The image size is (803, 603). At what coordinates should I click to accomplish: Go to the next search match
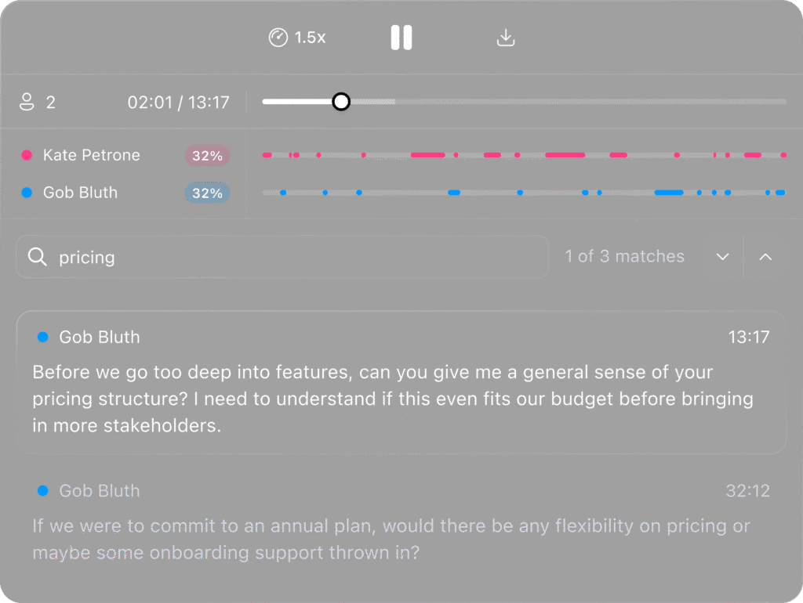click(723, 257)
